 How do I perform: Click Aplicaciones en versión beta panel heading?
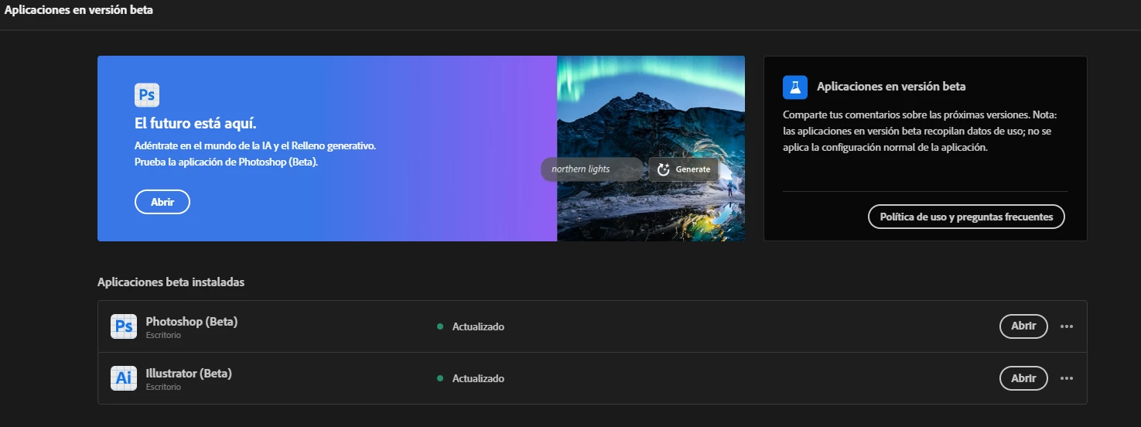(x=891, y=87)
